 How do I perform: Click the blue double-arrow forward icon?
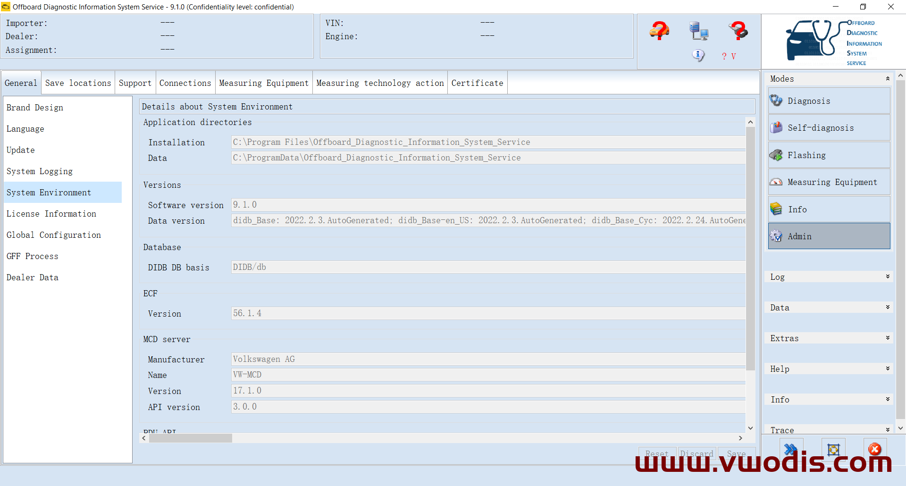click(791, 449)
